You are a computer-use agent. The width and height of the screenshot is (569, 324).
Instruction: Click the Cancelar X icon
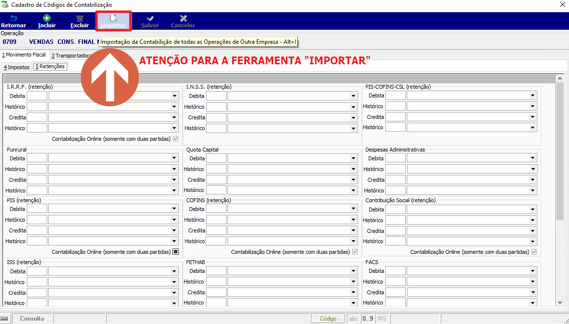tap(183, 18)
